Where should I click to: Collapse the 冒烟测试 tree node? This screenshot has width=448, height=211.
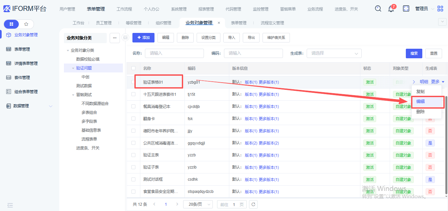(x=73, y=95)
